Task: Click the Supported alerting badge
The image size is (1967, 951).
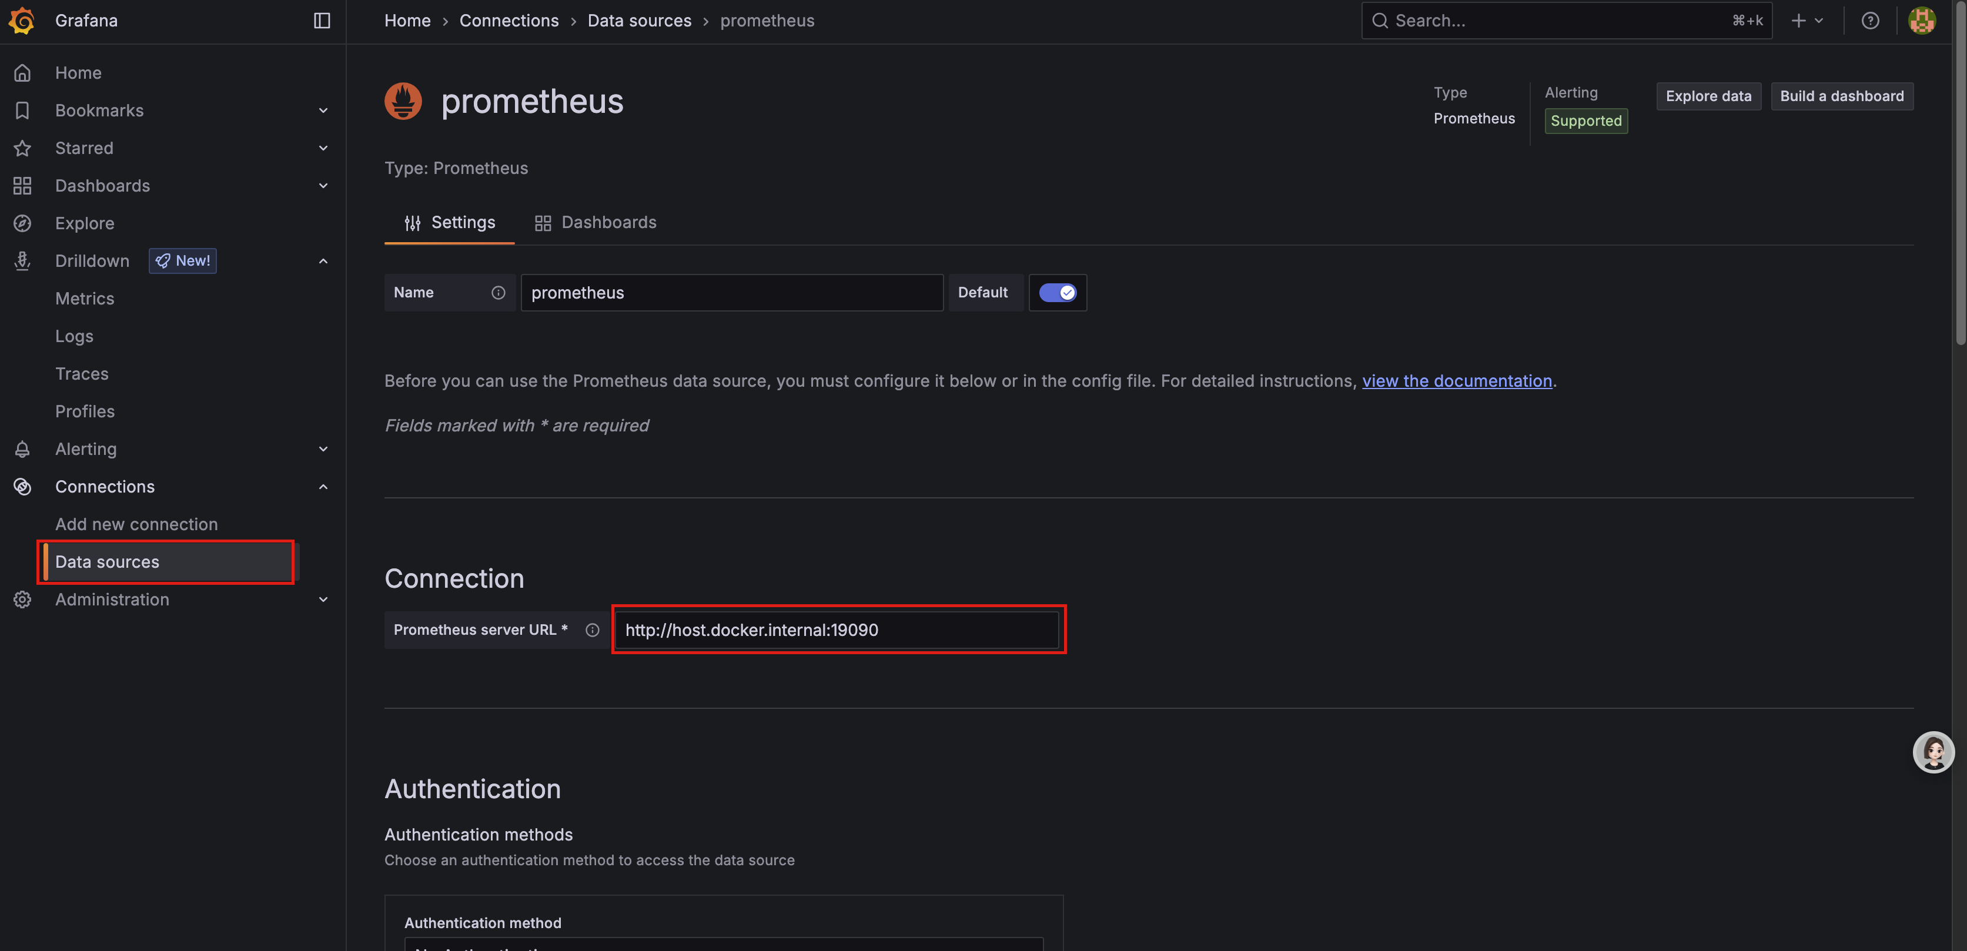Action: (1586, 120)
